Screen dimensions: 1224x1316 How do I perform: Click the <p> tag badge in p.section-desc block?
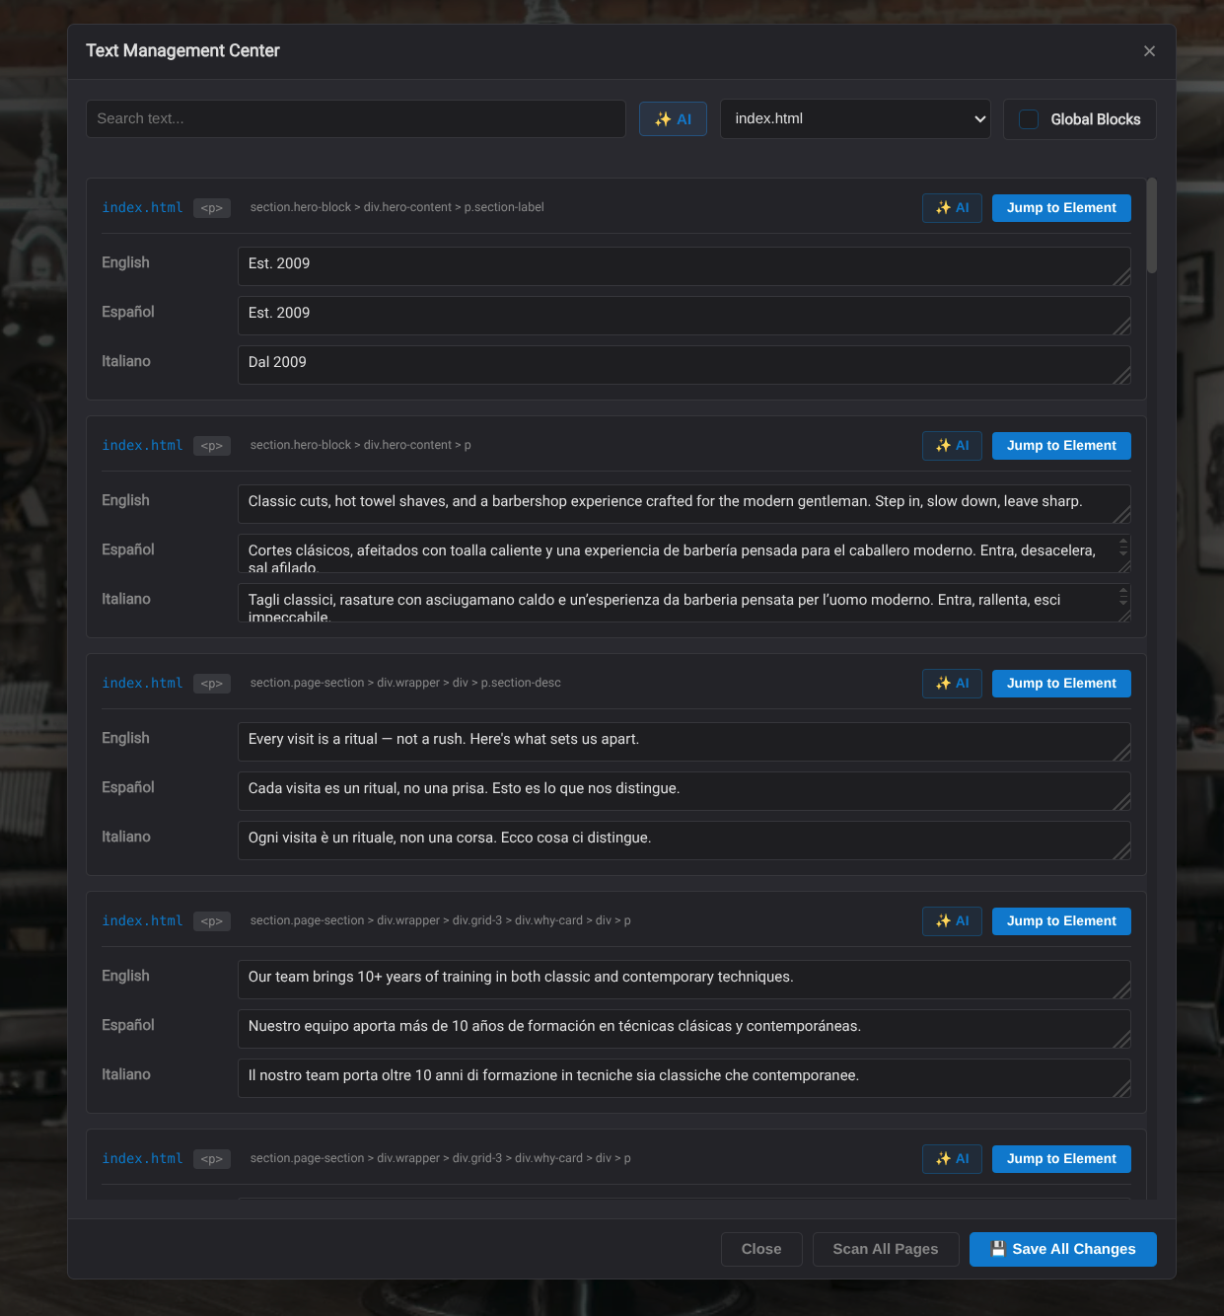click(x=212, y=684)
